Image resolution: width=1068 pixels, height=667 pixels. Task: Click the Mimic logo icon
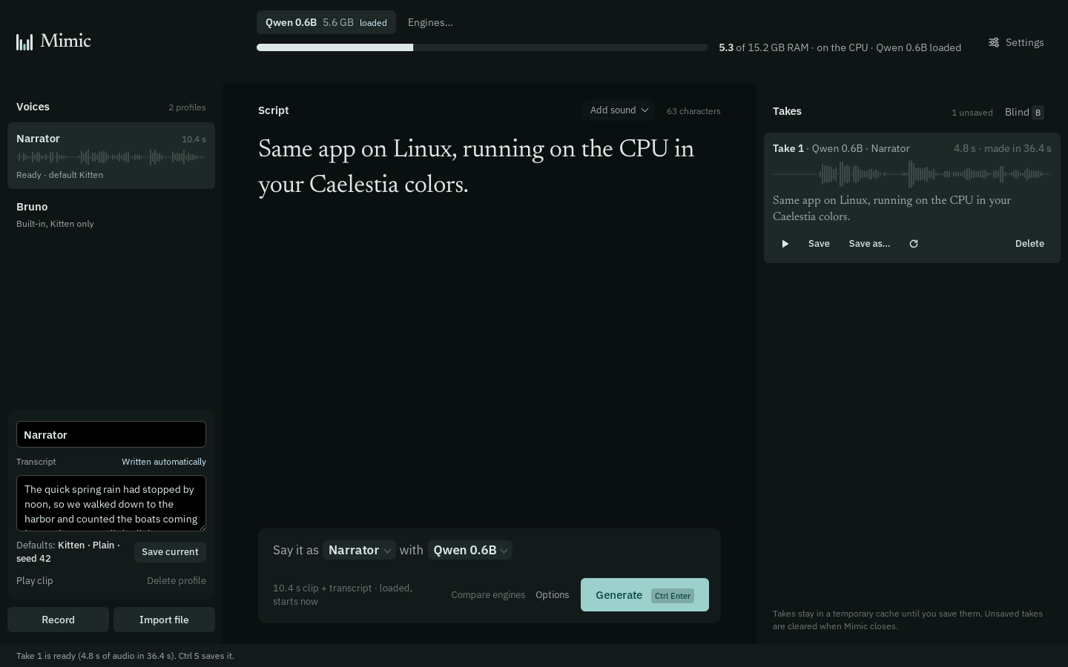point(24,42)
